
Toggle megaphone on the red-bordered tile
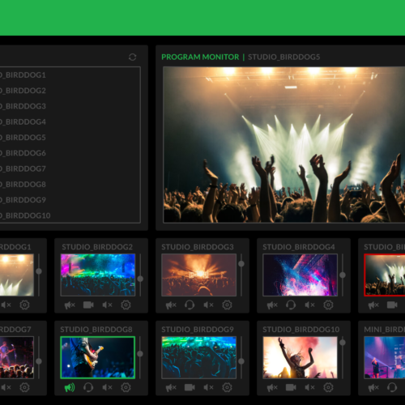(x=373, y=305)
